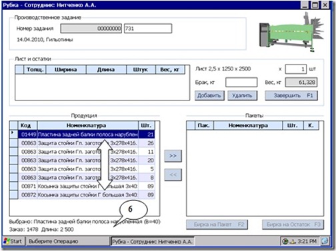This screenshot has height=251, width=336.
Task: Click the move-back << button
Action: pos(173,175)
